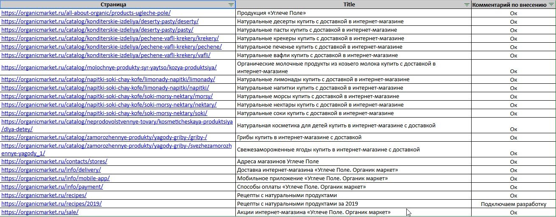Select the Доставка интернет-магазина title cell
Screen dimensions: 556x217
click(x=353, y=170)
